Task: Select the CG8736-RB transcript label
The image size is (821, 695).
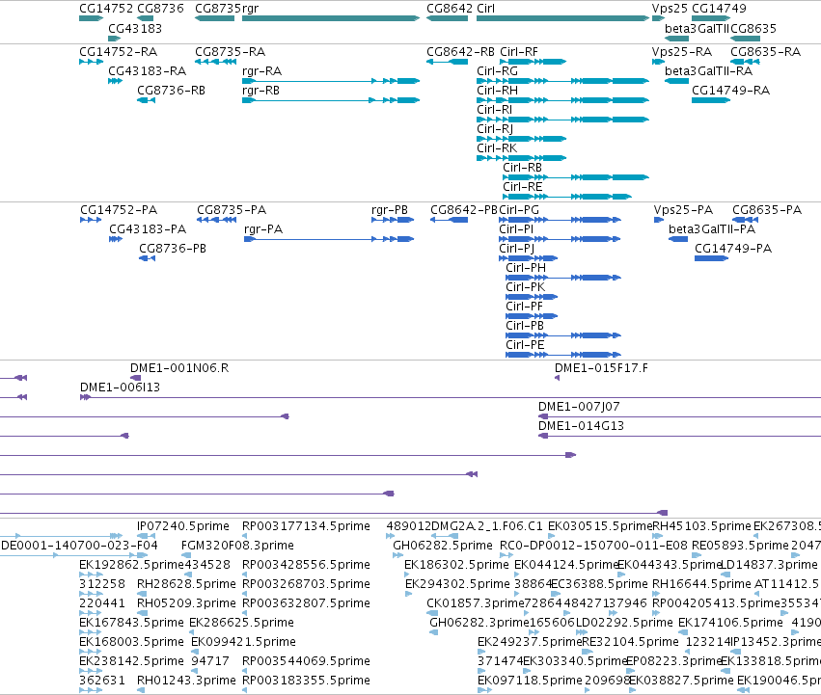Action: coord(171,90)
